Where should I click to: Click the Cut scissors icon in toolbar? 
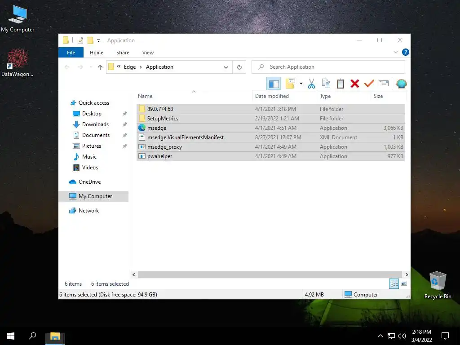[x=311, y=84]
